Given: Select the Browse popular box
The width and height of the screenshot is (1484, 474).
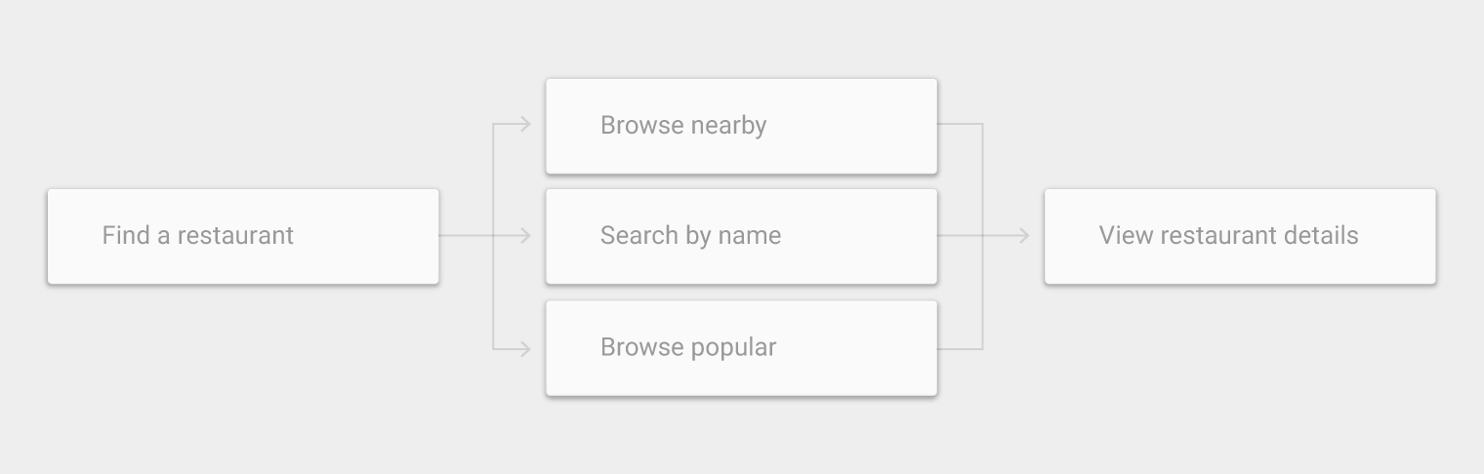Looking at the screenshot, I should click(741, 347).
